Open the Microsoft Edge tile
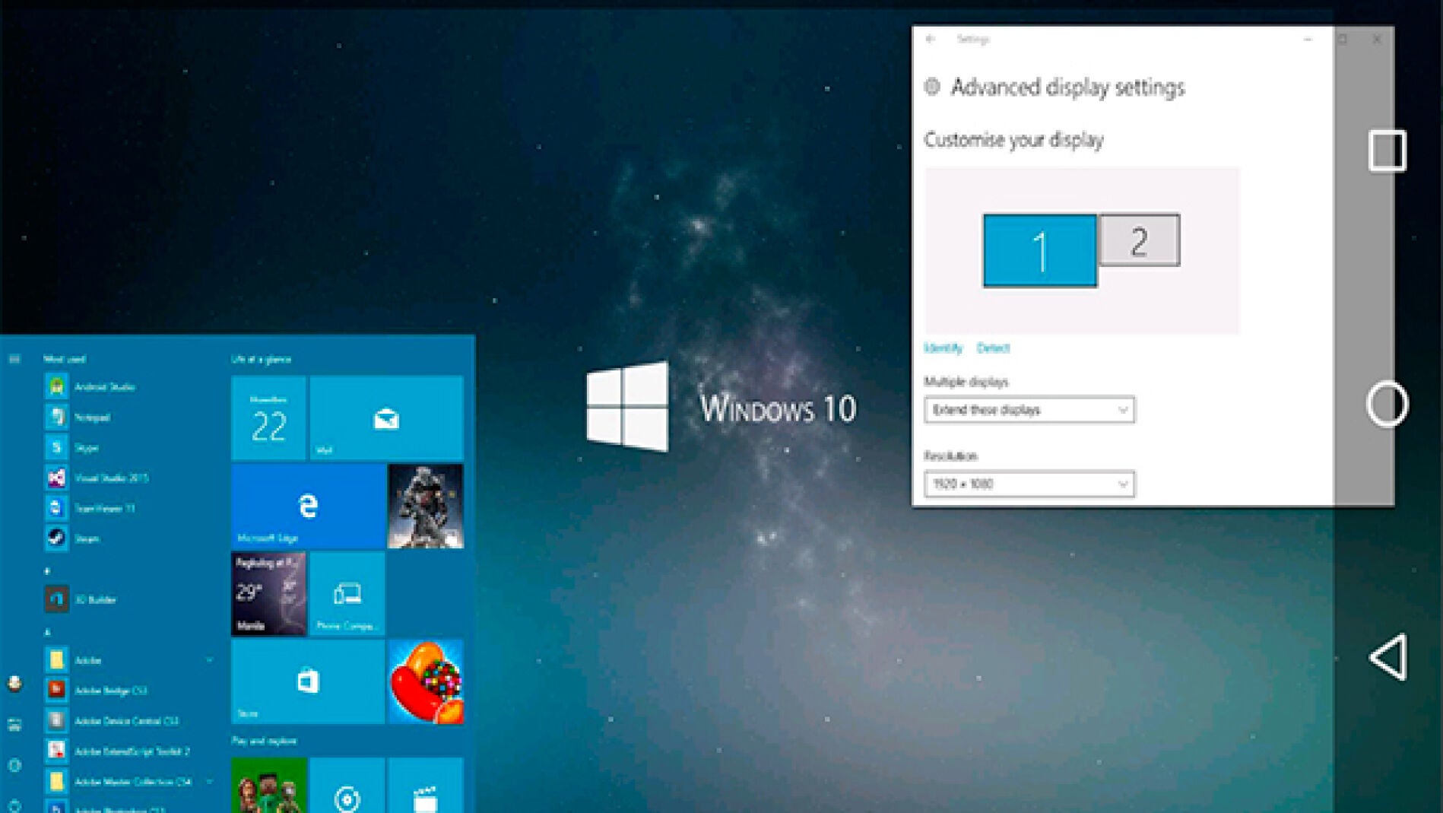The width and height of the screenshot is (1443, 813). click(x=308, y=506)
